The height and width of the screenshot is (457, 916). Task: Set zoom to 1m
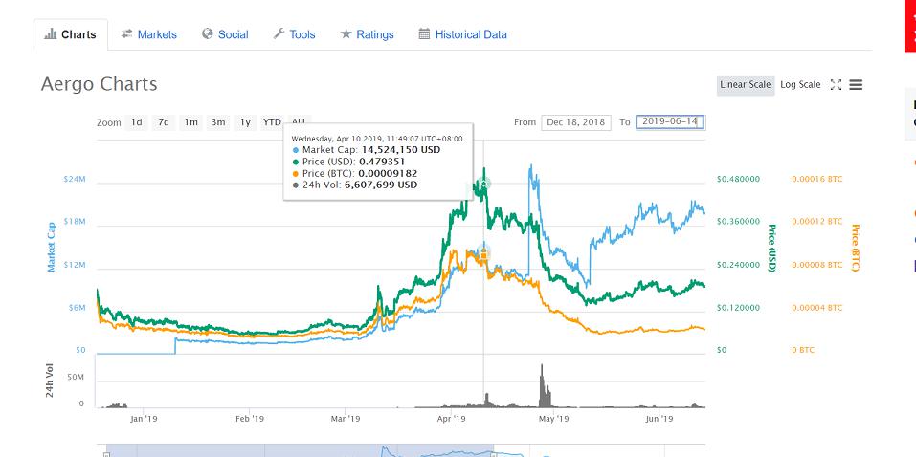[x=190, y=122]
